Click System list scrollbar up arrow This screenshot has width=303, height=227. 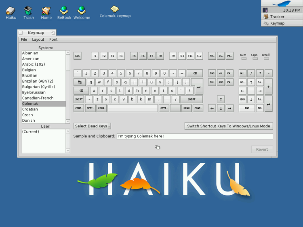68,52
